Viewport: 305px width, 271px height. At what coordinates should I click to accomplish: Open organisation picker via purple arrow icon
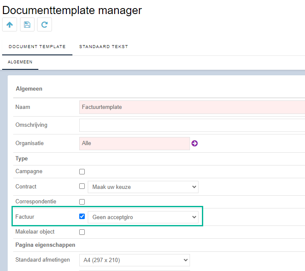tap(195, 143)
